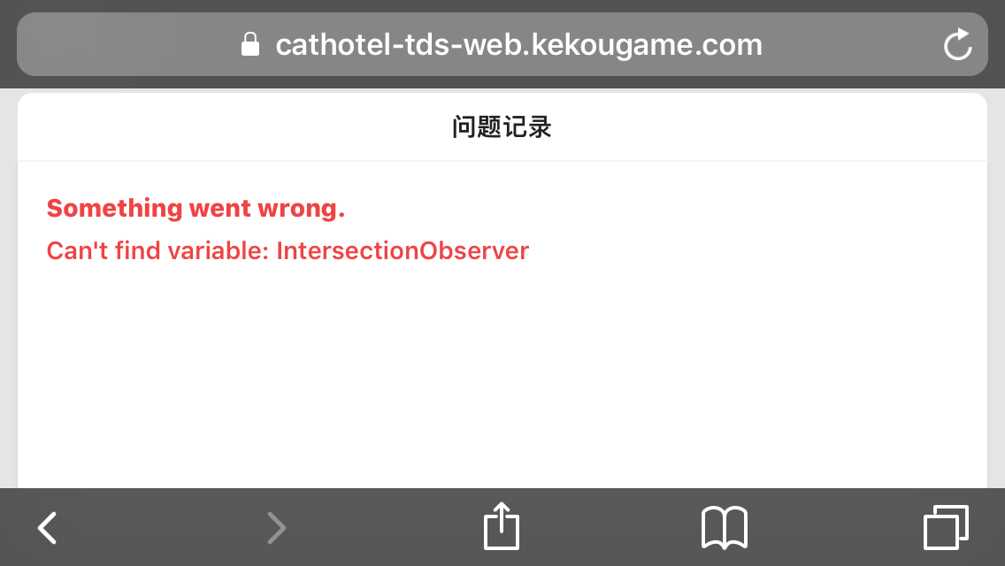Tap the 'kekougame.com' portion of the address

click(x=647, y=45)
